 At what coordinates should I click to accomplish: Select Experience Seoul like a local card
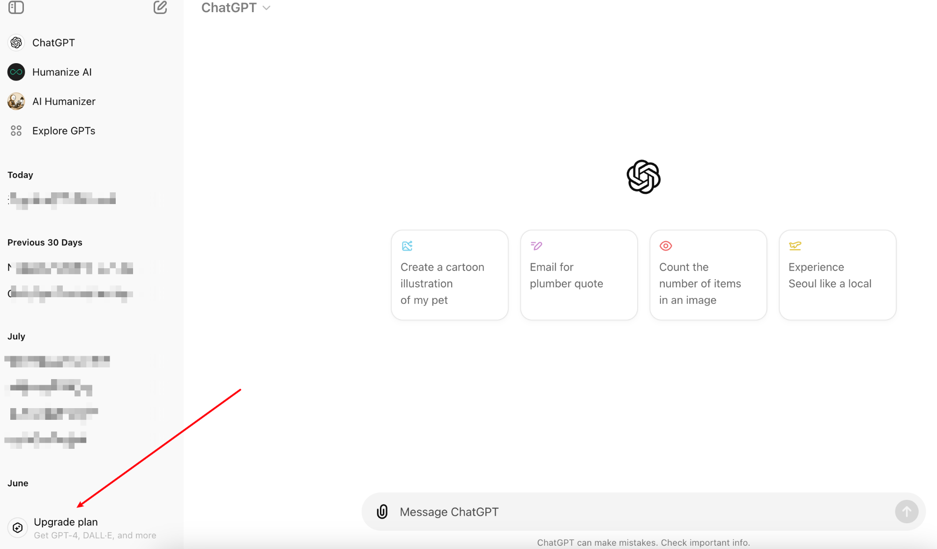(838, 274)
